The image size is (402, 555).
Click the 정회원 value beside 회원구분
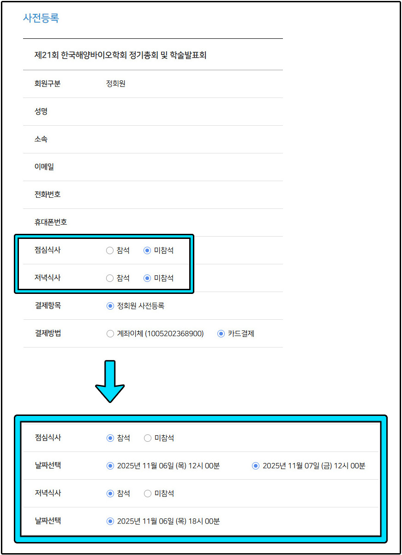coord(116,84)
